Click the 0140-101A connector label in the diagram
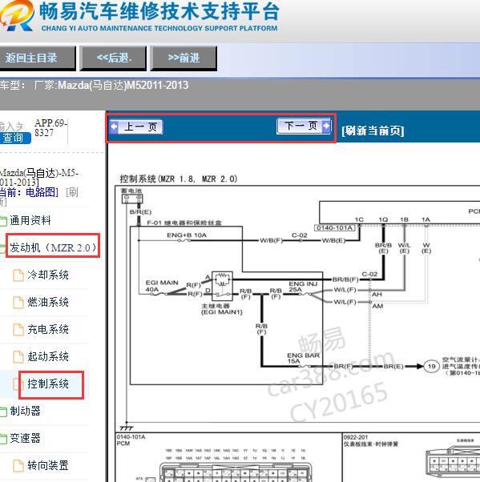 334,227
